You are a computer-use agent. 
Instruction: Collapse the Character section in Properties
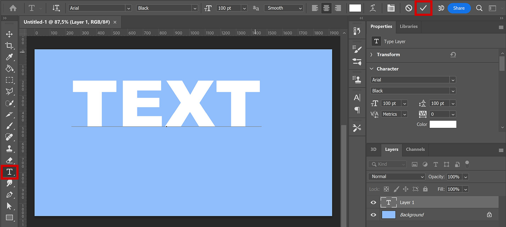pyautogui.click(x=371, y=69)
